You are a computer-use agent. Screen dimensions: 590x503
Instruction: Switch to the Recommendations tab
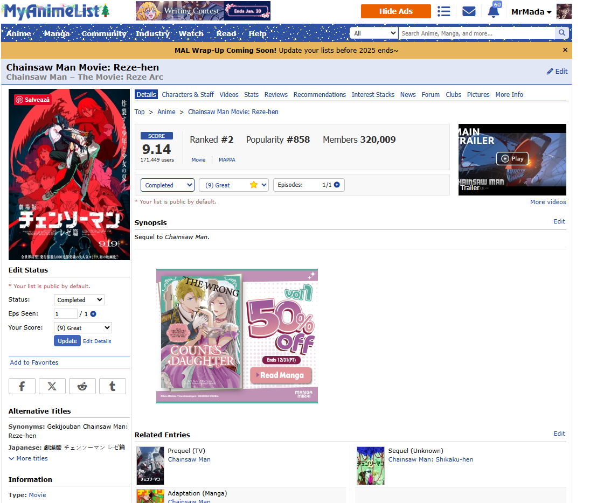pyautogui.click(x=320, y=94)
